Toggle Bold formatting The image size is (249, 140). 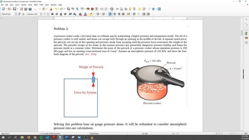(x=52, y=14)
